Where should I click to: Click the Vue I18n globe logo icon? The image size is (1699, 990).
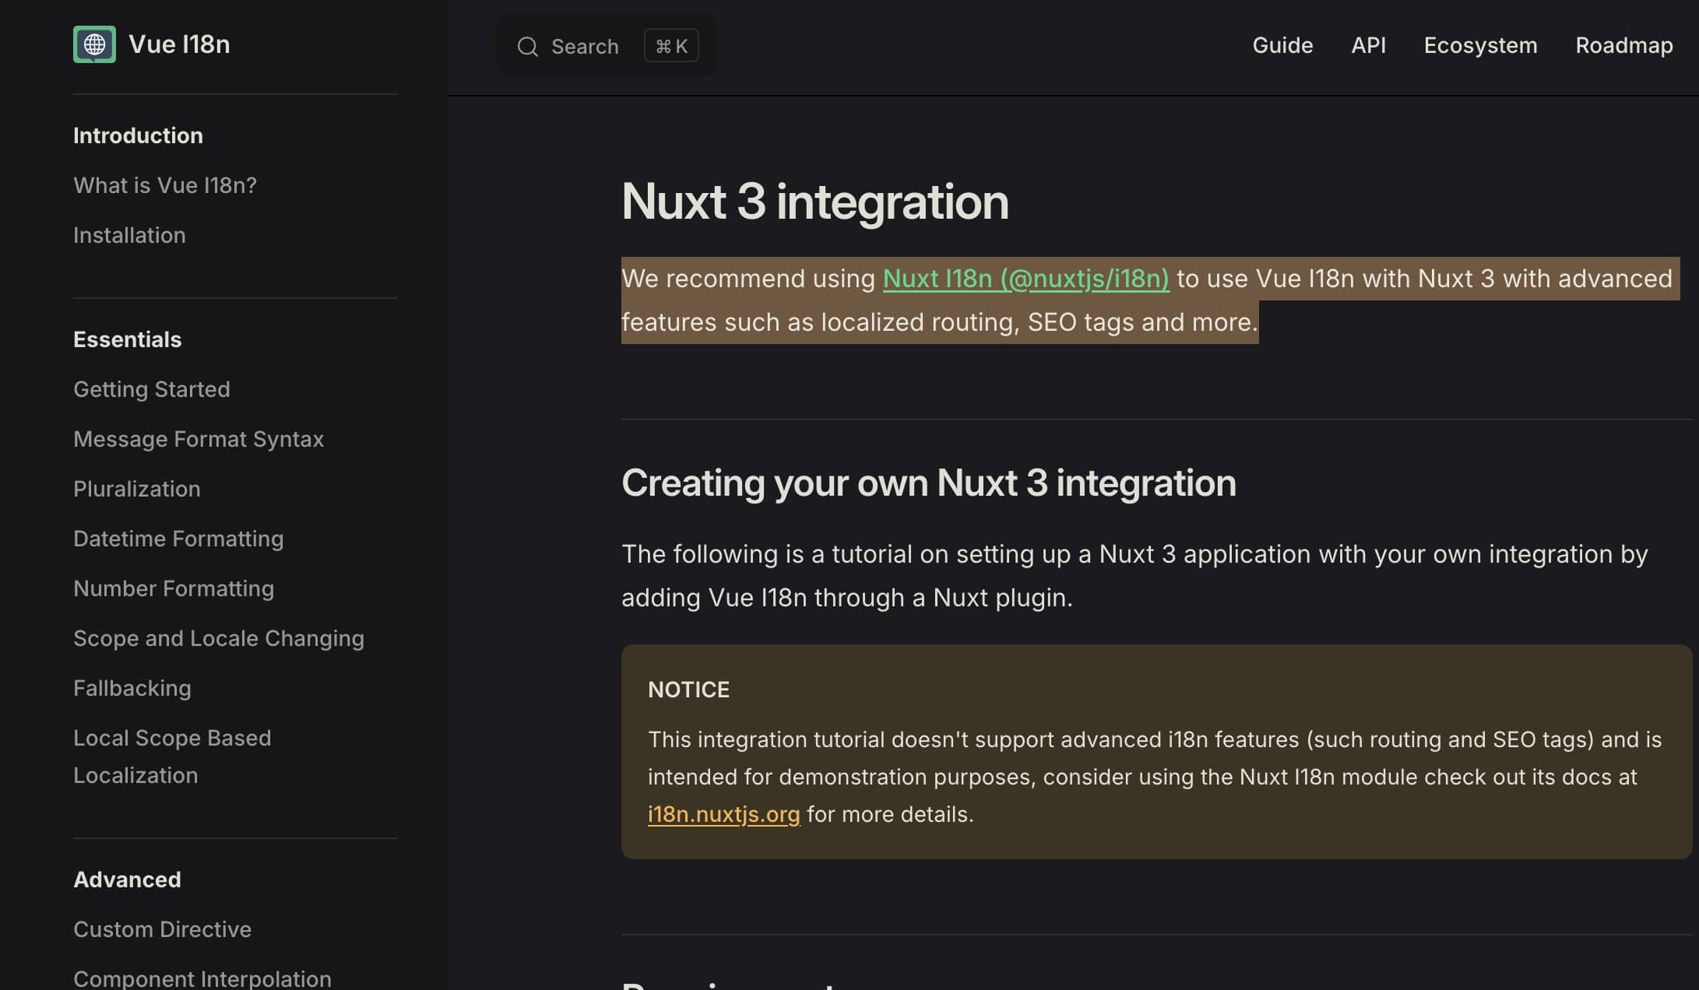pos(94,44)
